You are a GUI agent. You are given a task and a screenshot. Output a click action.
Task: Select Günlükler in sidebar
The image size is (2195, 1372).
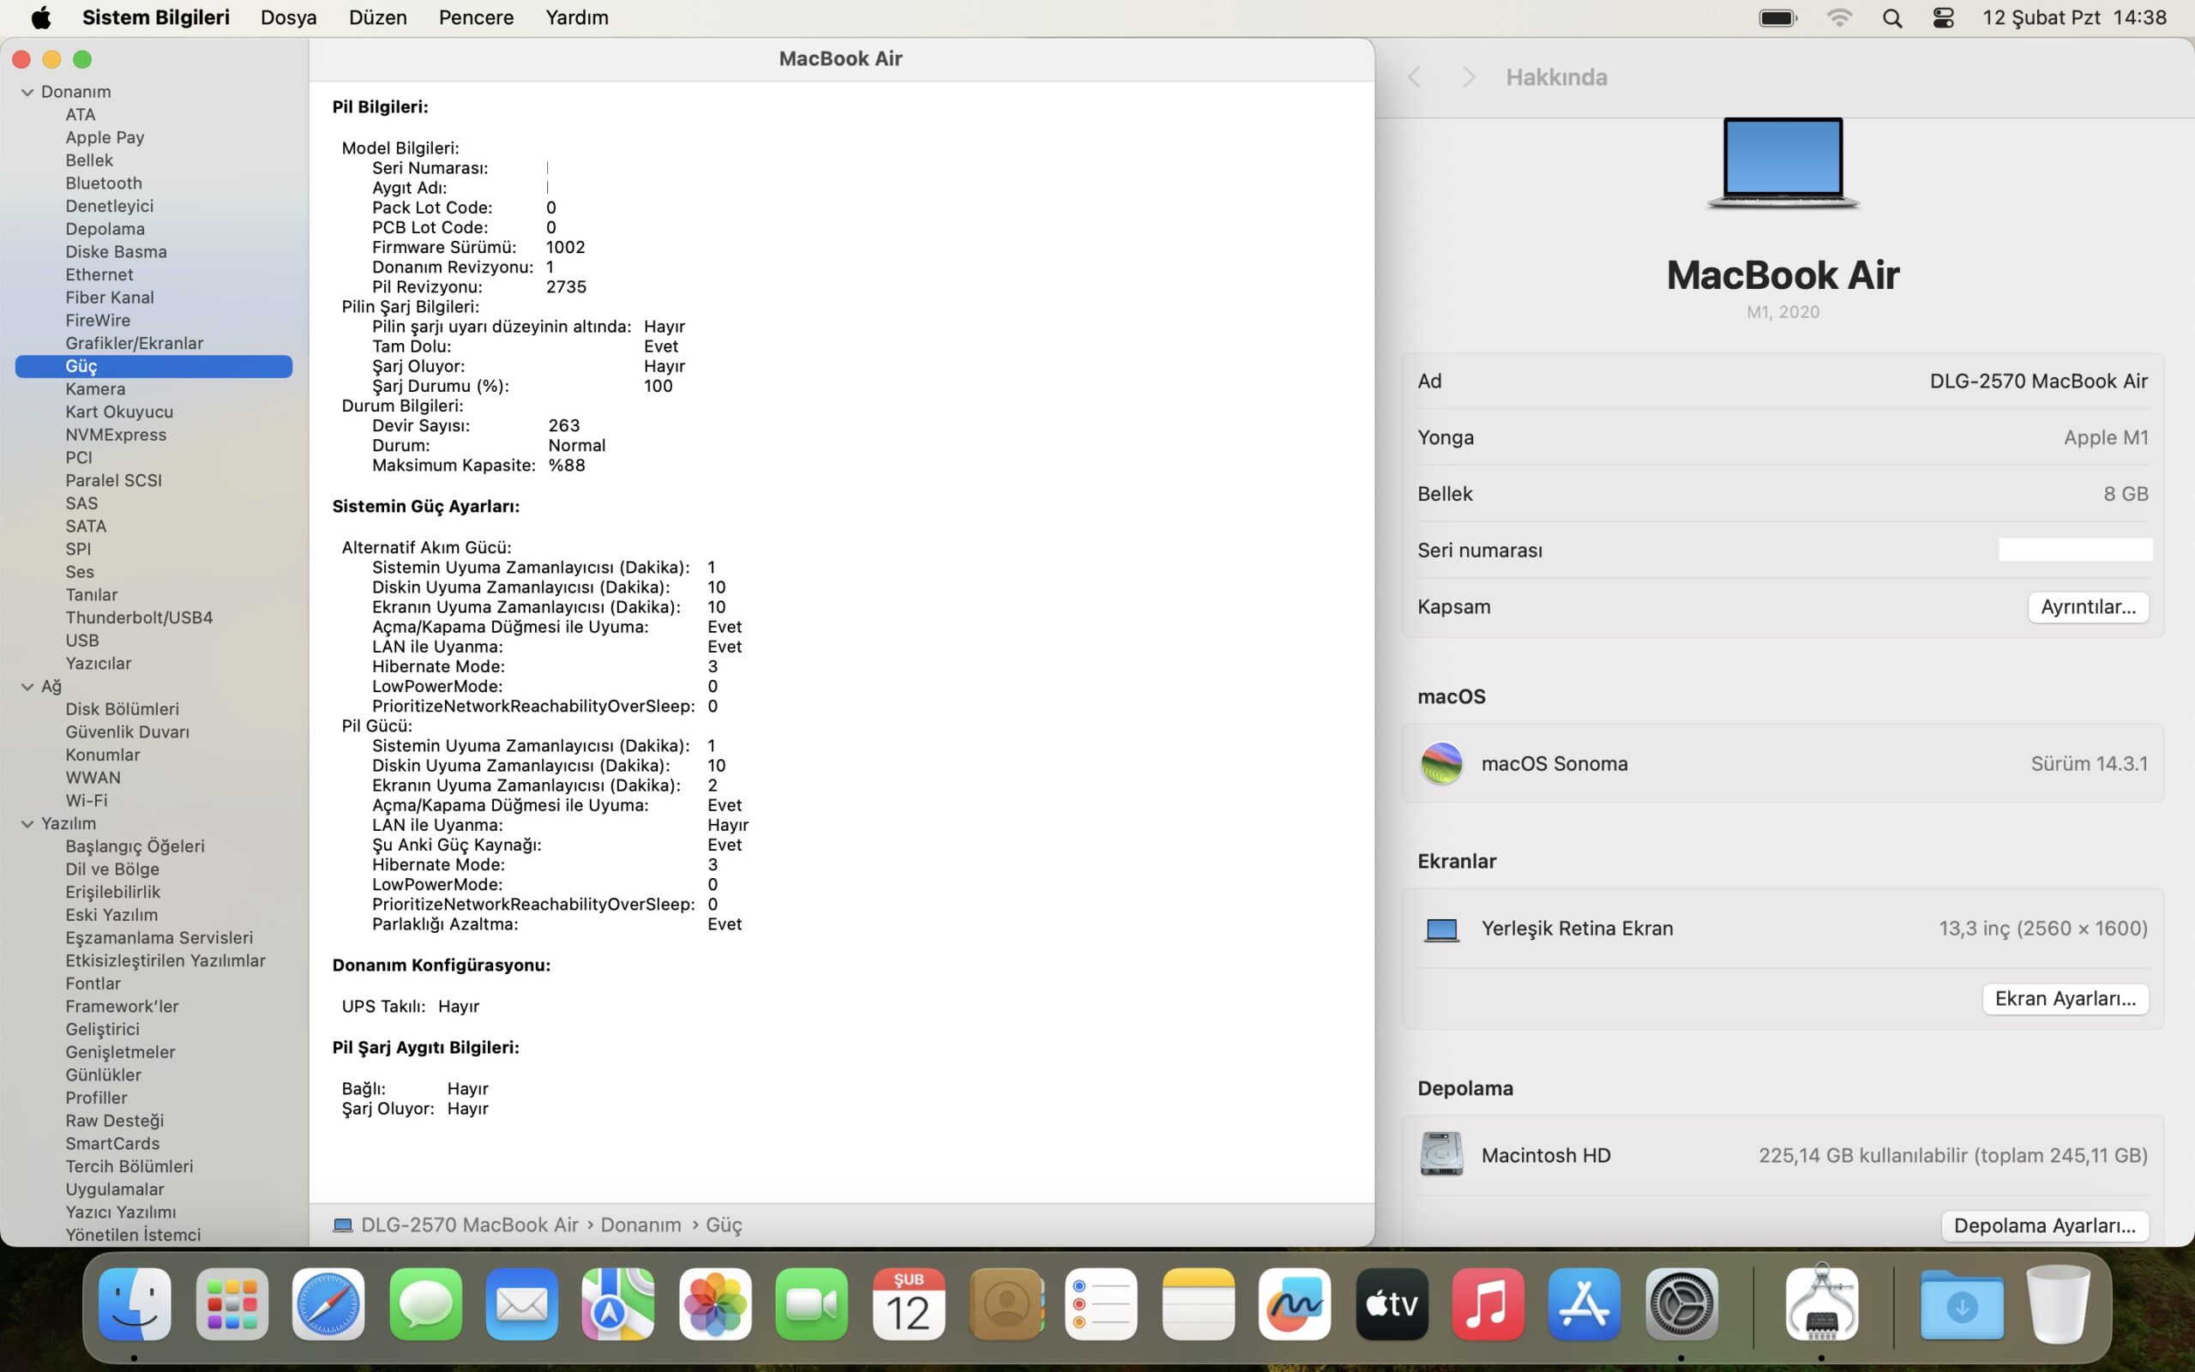tap(103, 1075)
